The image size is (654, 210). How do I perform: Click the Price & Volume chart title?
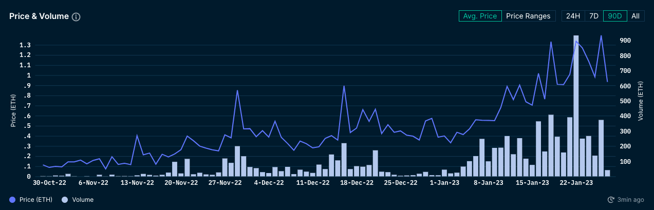click(39, 16)
